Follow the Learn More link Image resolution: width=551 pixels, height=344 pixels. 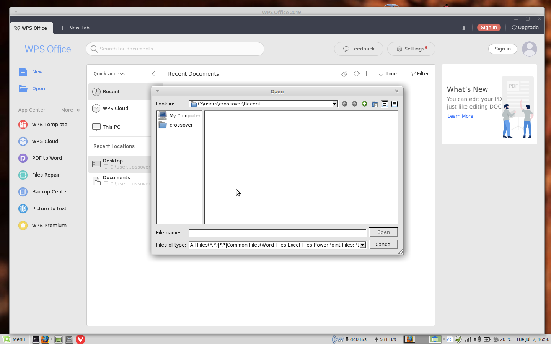(460, 116)
